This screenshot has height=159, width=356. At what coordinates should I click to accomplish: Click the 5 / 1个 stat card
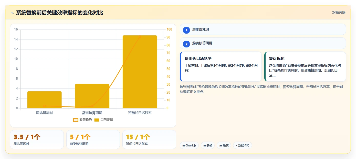[93, 140]
